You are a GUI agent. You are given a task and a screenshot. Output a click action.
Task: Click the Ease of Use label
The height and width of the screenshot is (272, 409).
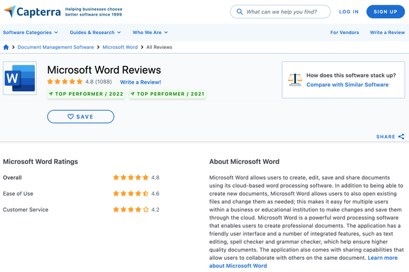click(x=18, y=194)
